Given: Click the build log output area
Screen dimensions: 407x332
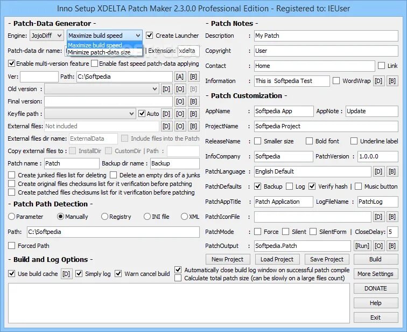Looking at the screenshot, I should [179, 303].
